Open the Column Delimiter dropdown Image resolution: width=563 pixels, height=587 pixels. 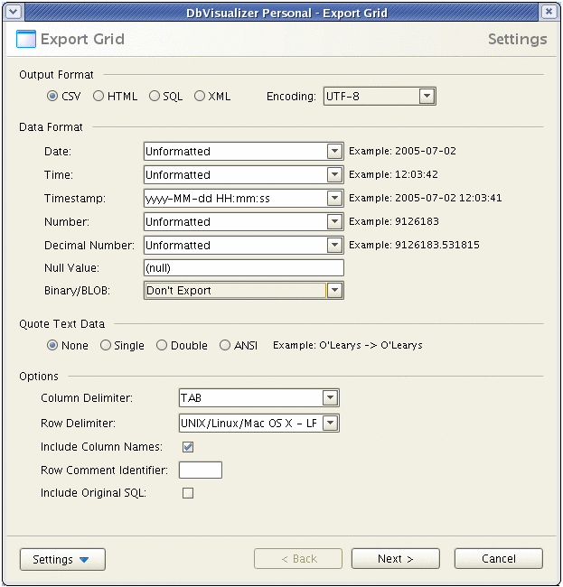(330, 398)
